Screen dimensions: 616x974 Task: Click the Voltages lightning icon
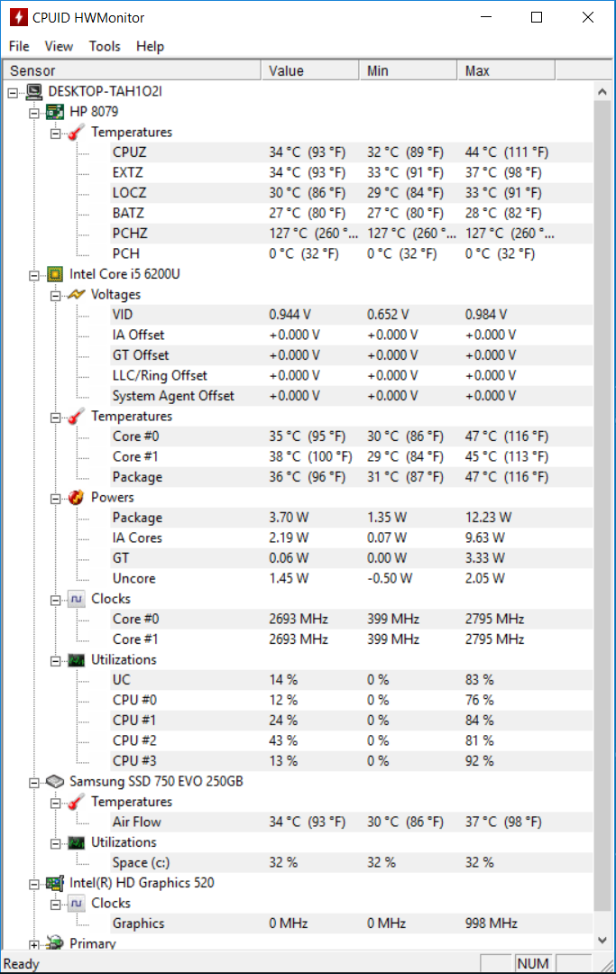coord(77,294)
